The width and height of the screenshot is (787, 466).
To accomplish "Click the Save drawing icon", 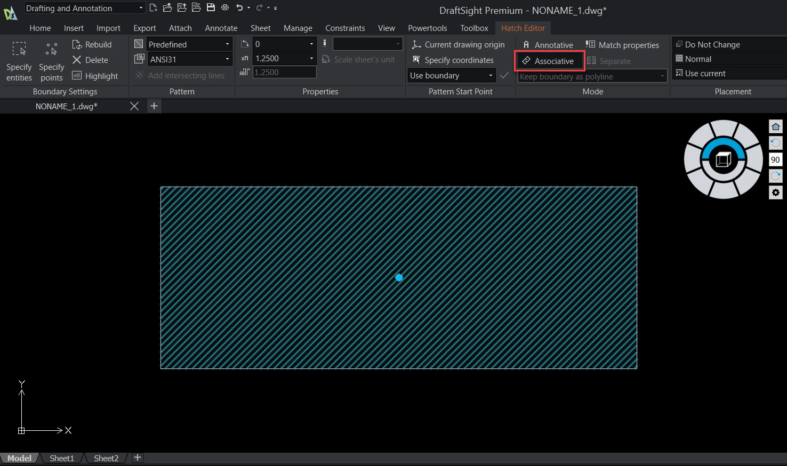I will coord(210,7).
